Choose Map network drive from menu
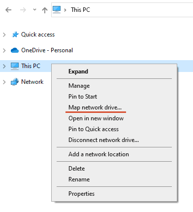The image size is (193, 212). pyautogui.click(x=95, y=107)
